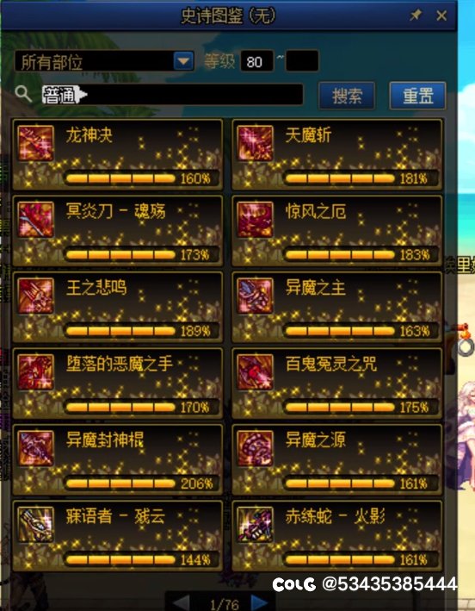
Task: Click the empty maximum level field
Action: [302, 61]
